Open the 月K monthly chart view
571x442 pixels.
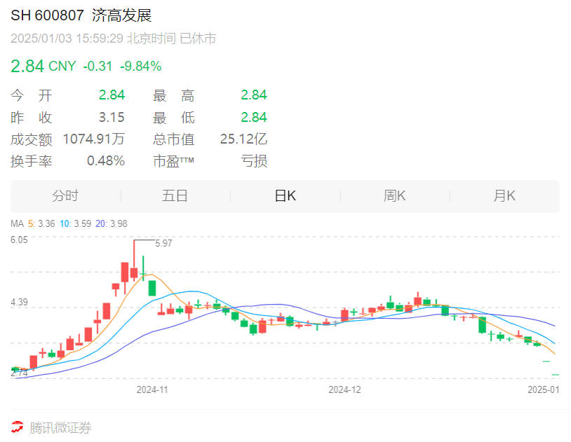pos(504,195)
